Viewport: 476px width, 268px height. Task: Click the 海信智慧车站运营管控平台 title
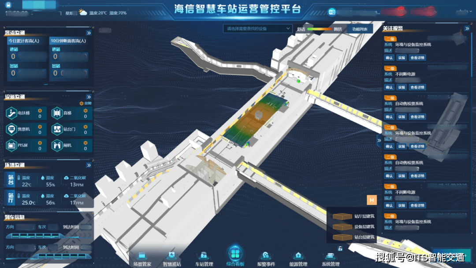238,9
